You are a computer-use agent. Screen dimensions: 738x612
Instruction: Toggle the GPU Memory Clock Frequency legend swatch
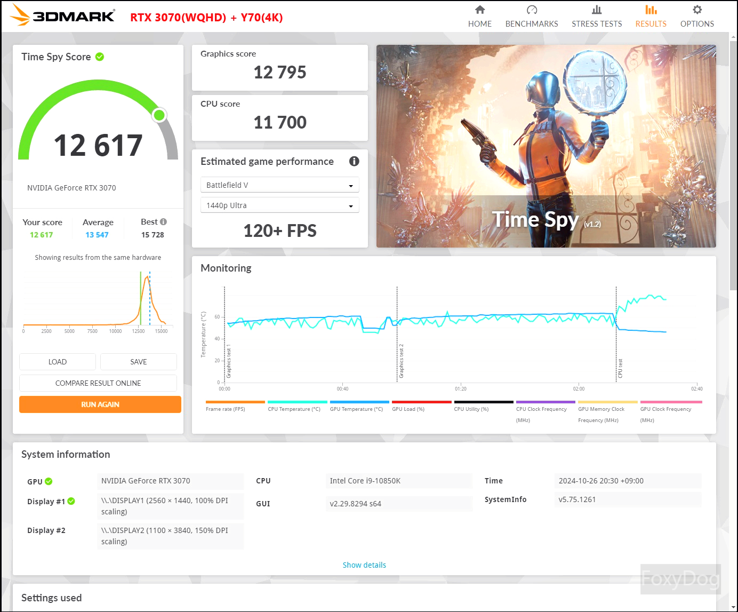click(x=608, y=402)
